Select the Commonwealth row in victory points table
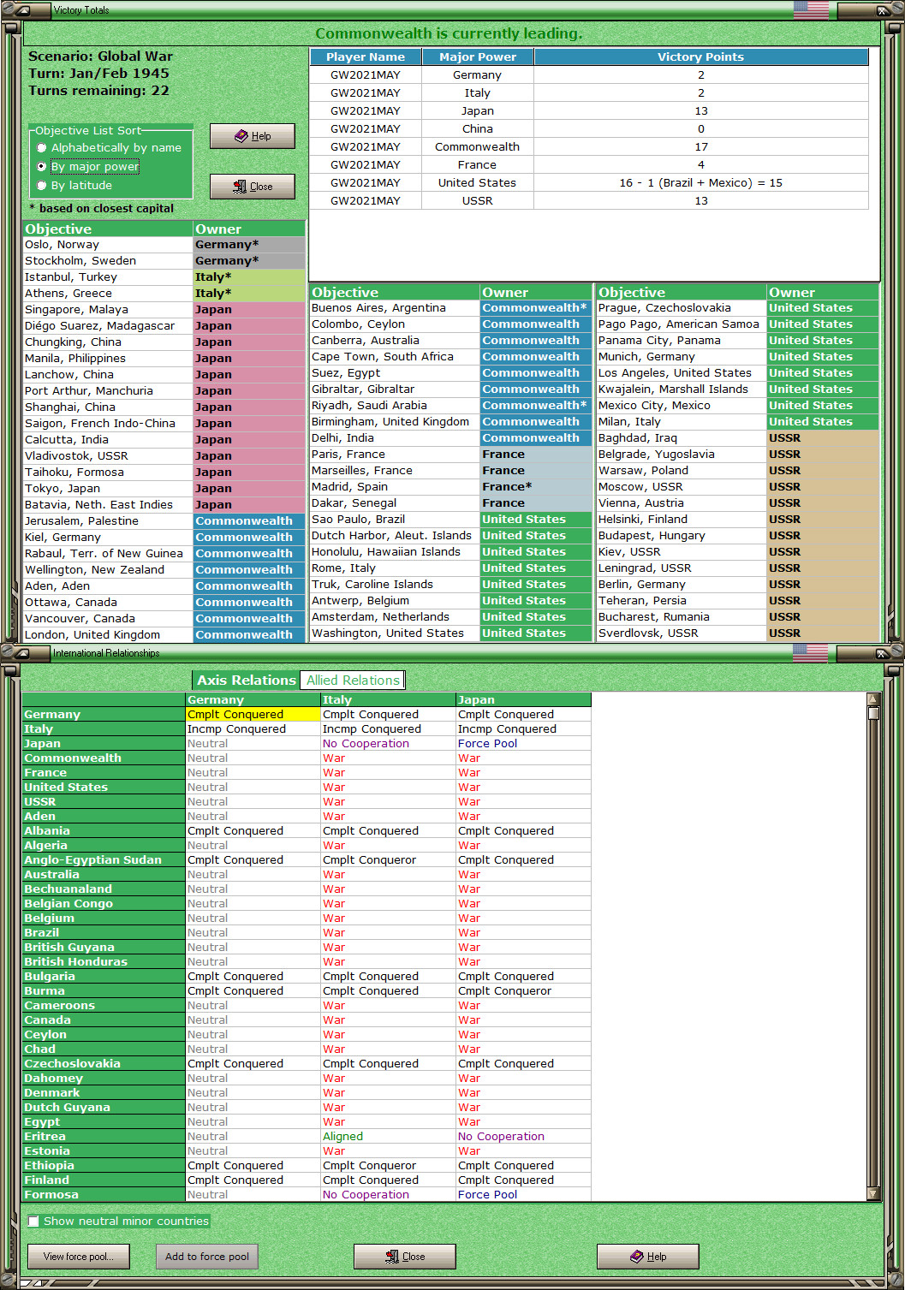This screenshot has height=1290, width=905. pyautogui.click(x=589, y=146)
